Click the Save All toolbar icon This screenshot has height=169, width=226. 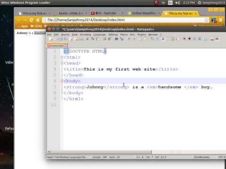point(65,39)
